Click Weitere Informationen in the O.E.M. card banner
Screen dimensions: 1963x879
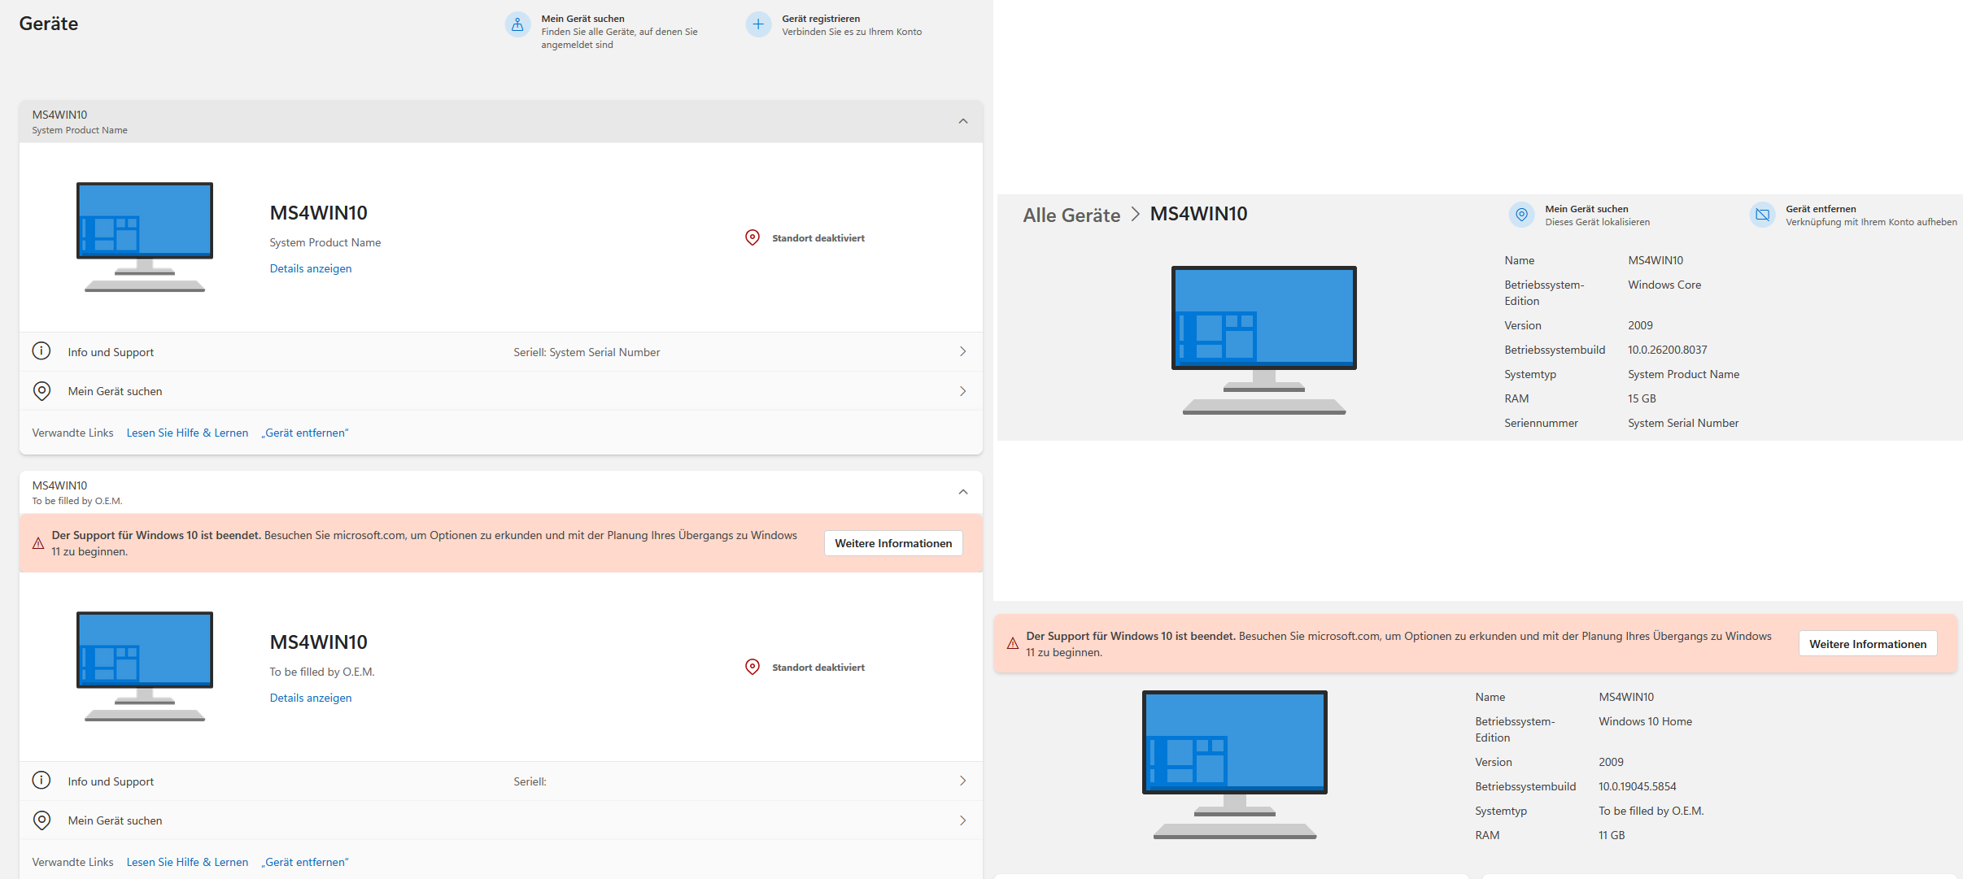click(893, 543)
